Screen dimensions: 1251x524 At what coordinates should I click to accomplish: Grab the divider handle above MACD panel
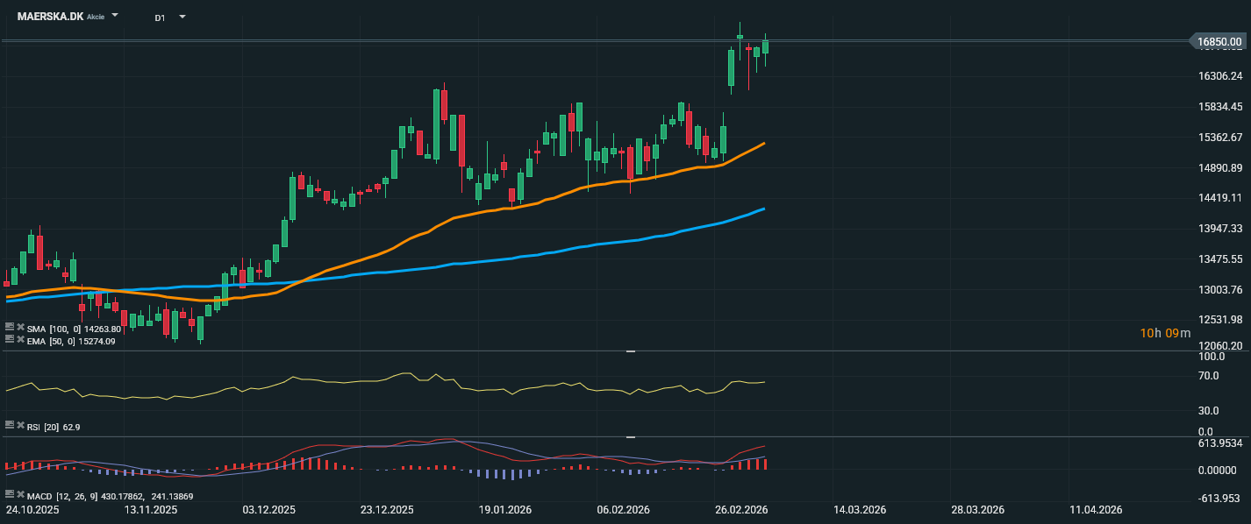(x=630, y=436)
